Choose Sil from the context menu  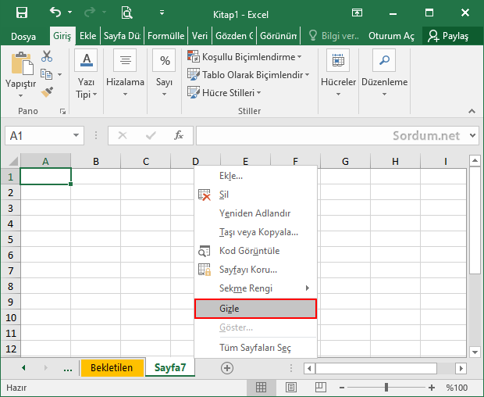(255, 195)
